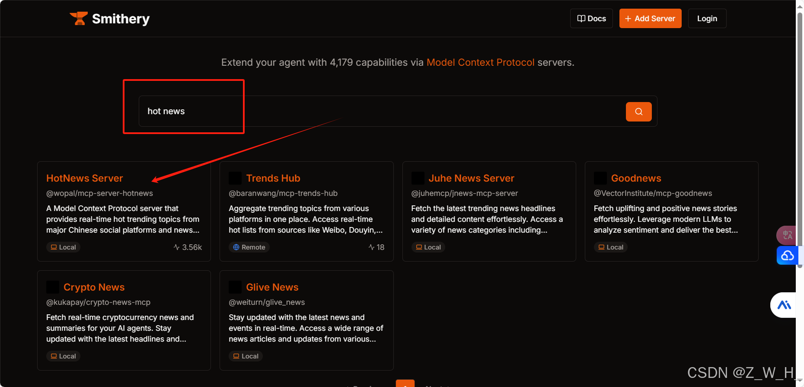Click the floating assistant button at right edge

tap(784, 305)
